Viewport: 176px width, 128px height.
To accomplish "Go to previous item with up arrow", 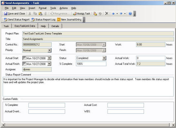I will [113, 14].
